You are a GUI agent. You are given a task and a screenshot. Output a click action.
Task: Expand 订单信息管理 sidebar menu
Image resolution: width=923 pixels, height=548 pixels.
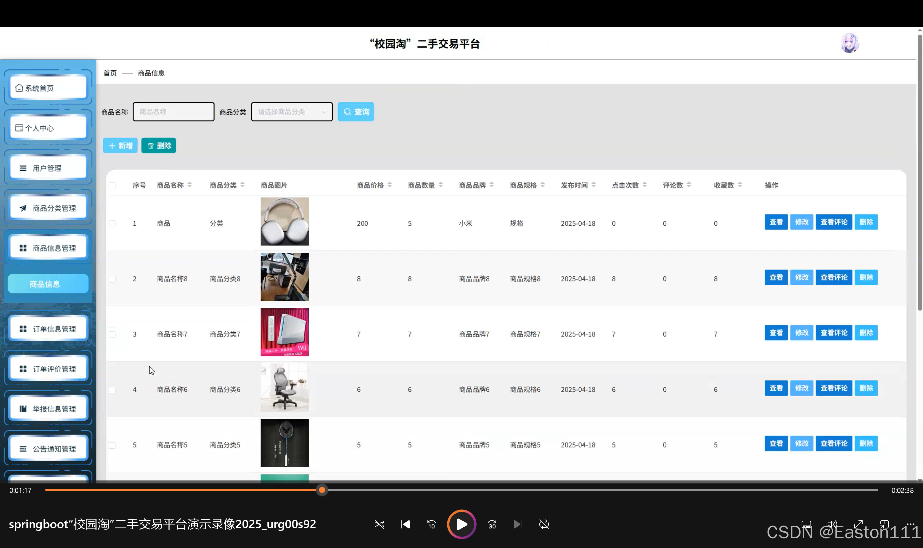(x=48, y=329)
